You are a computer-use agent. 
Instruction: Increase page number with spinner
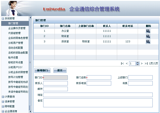click(138, 62)
